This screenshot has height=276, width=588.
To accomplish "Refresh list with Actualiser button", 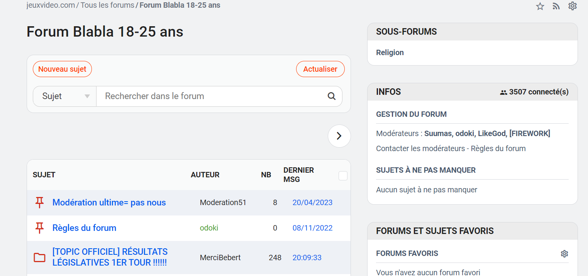I will [x=320, y=69].
